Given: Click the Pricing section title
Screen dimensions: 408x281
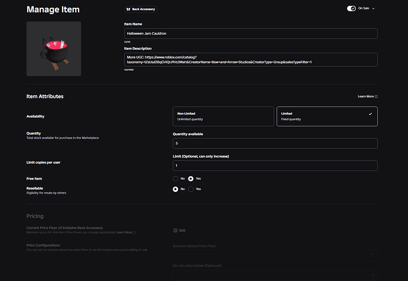Looking at the screenshot, I should pyautogui.click(x=35, y=216).
